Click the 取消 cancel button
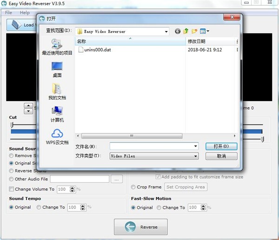 221,156
